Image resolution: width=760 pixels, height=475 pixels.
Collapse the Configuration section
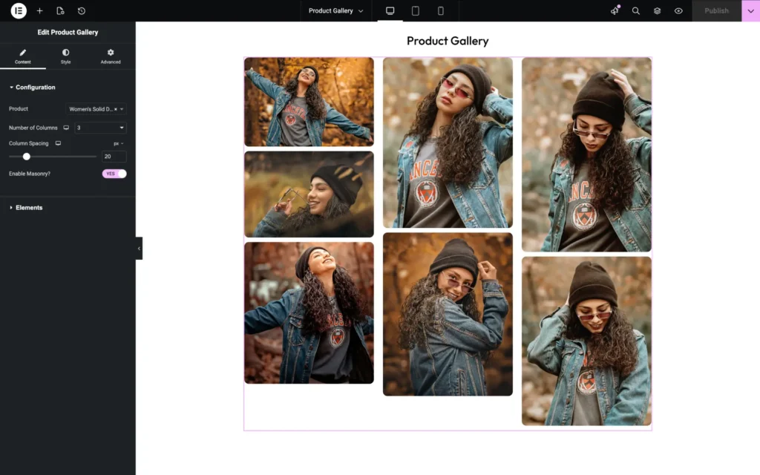(x=33, y=87)
